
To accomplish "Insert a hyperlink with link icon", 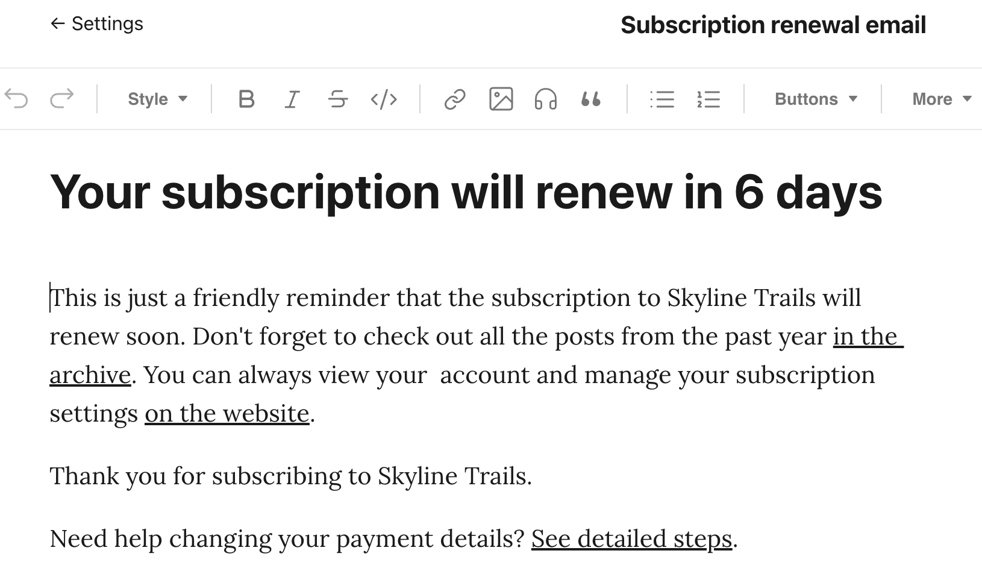I will click(x=455, y=99).
